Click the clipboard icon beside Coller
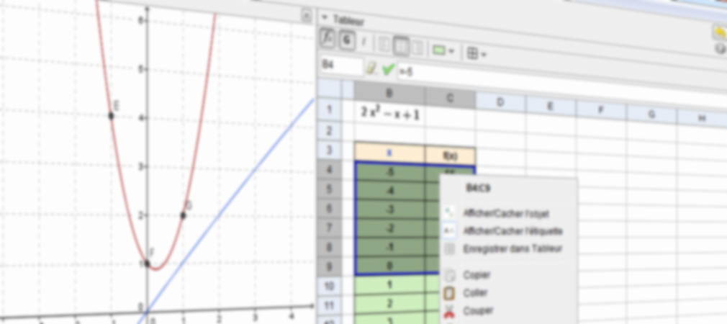727x324 pixels. click(x=449, y=293)
